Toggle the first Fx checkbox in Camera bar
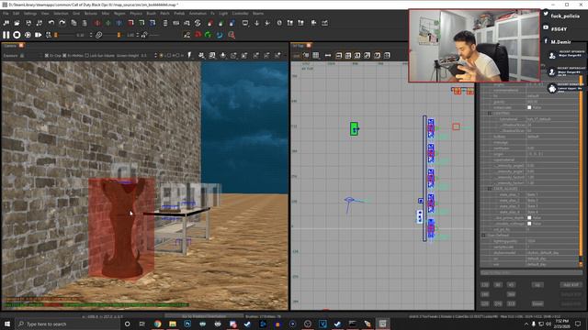588x330 pixels. pyautogui.click(x=47, y=56)
